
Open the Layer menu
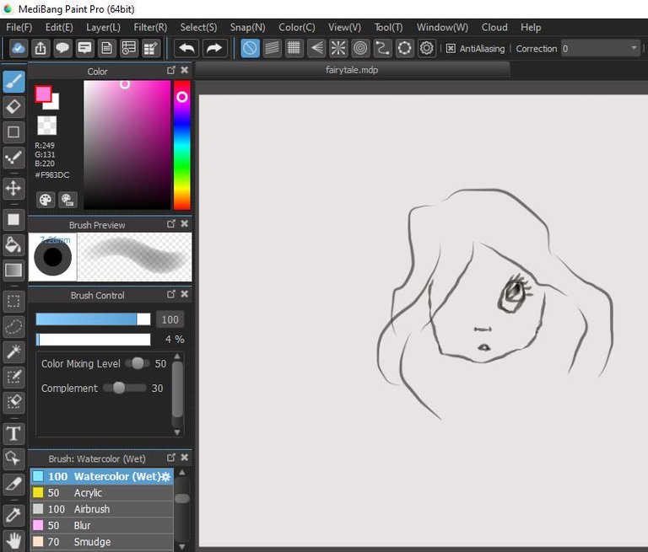tap(103, 27)
